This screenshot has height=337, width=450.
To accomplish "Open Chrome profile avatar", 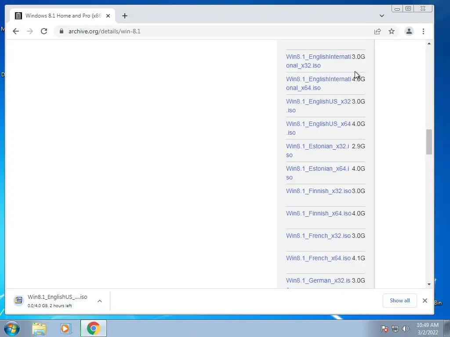I will [409, 31].
